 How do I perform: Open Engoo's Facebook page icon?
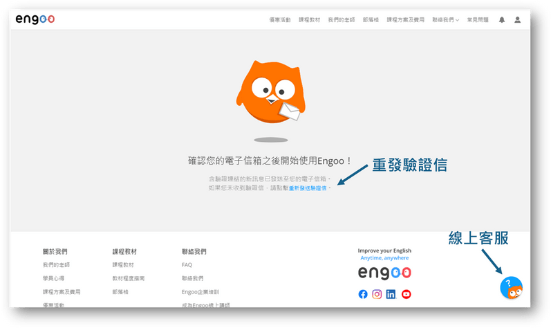point(363,294)
